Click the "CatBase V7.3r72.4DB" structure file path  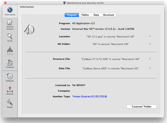point(110,59)
